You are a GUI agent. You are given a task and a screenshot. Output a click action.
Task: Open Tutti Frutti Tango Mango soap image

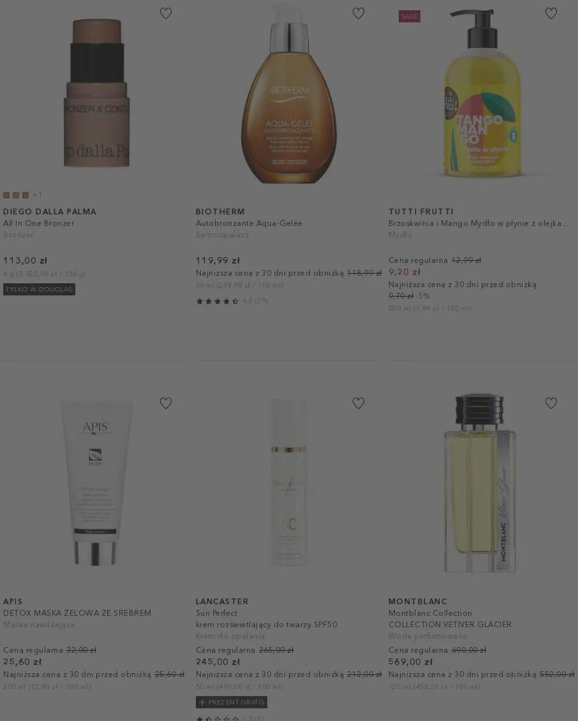482,93
